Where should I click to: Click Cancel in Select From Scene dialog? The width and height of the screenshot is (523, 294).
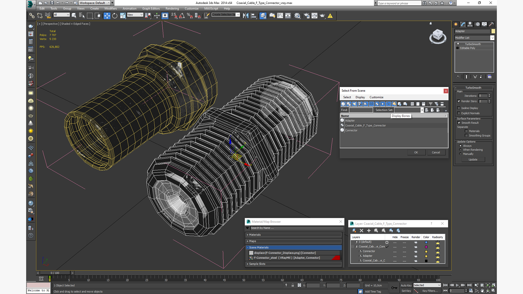coord(436,152)
